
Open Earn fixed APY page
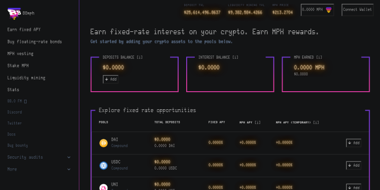24,29
